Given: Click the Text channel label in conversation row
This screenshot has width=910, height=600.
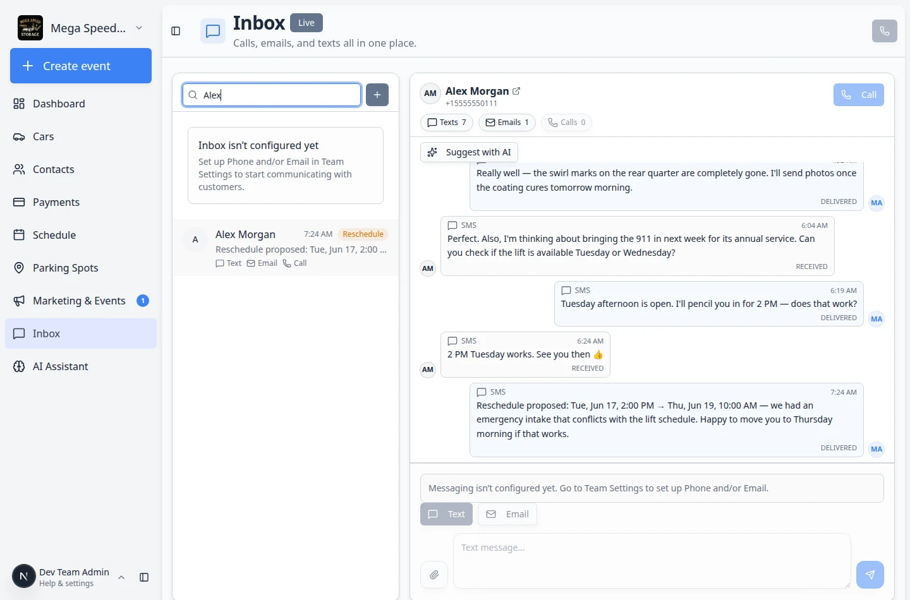Looking at the screenshot, I should [x=229, y=263].
